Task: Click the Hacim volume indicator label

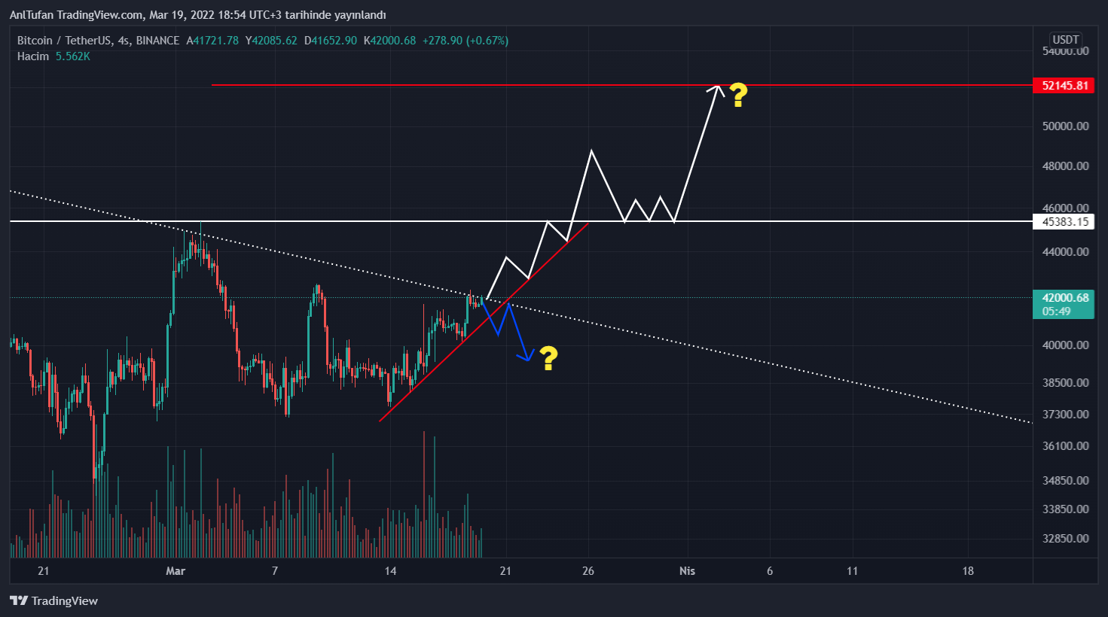Action: coord(33,56)
